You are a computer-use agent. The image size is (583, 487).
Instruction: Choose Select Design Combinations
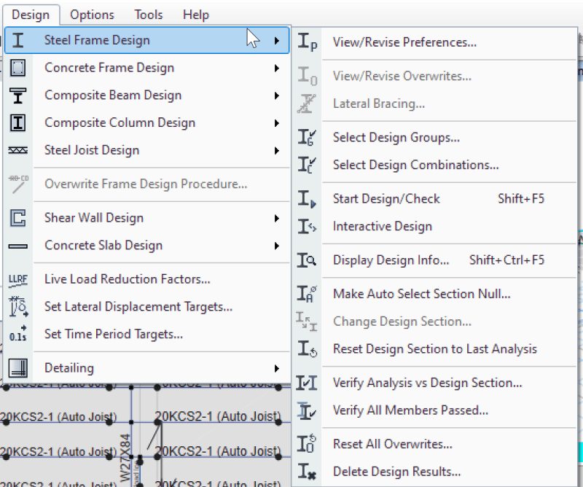tap(435, 165)
